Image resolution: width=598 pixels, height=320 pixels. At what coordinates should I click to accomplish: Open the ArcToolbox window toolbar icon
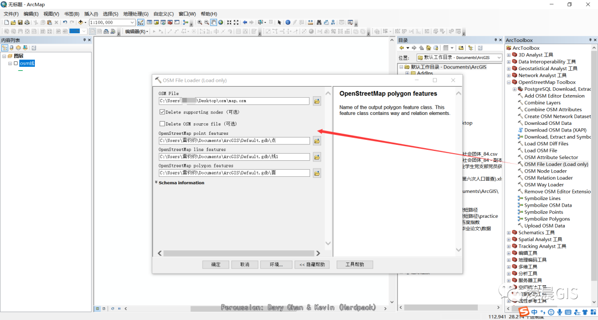170,23
